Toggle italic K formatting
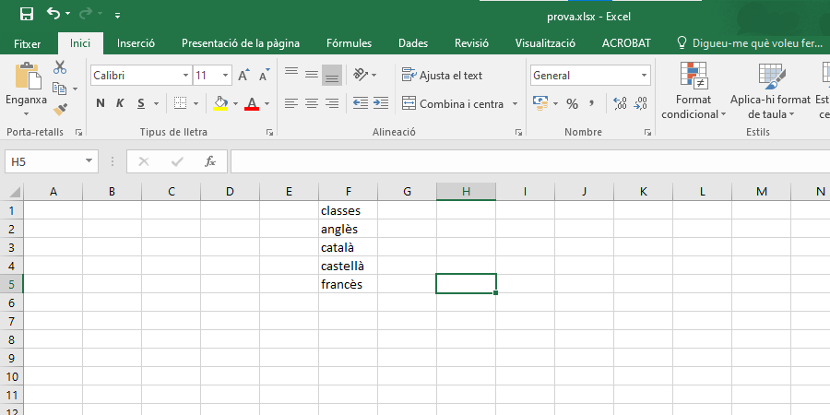The image size is (830, 415). pyautogui.click(x=121, y=103)
